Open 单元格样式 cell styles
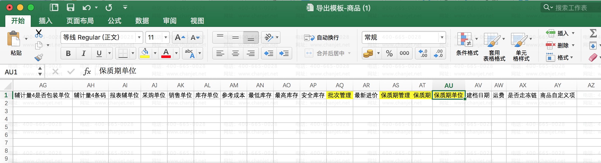Viewport: 601px width, 163px height. point(521,47)
